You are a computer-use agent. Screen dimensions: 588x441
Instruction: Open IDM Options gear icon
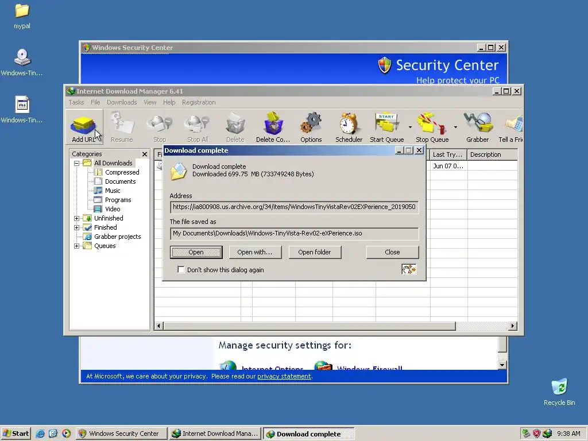pos(311,127)
